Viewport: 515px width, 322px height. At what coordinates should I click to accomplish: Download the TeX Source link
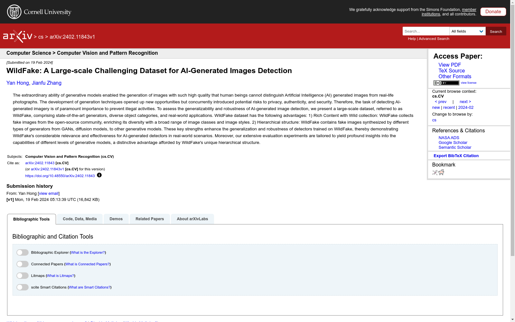pos(452,71)
